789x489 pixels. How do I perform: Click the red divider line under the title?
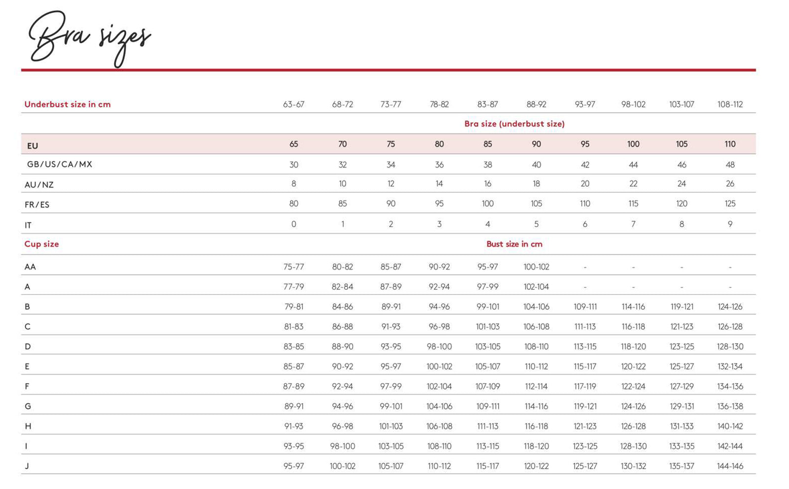point(388,70)
